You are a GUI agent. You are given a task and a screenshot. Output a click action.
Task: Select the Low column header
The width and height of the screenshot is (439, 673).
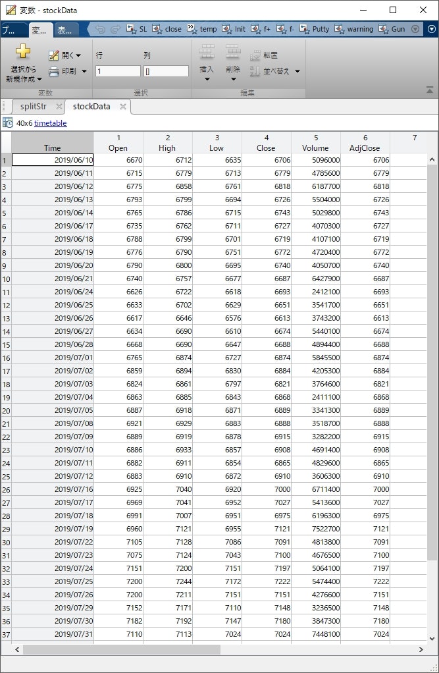[217, 143]
